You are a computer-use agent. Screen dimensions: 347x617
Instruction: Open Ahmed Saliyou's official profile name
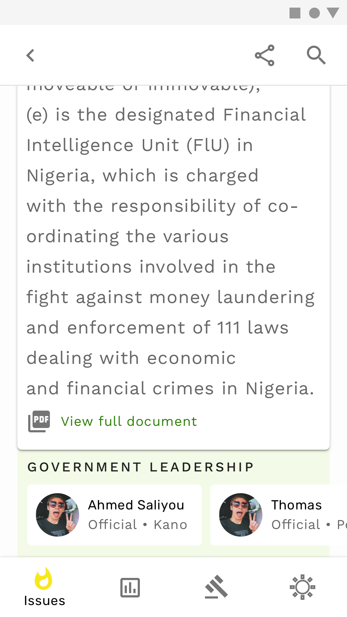click(136, 505)
